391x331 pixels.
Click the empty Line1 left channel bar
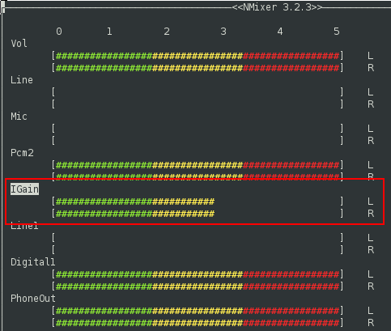coord(198,238)
